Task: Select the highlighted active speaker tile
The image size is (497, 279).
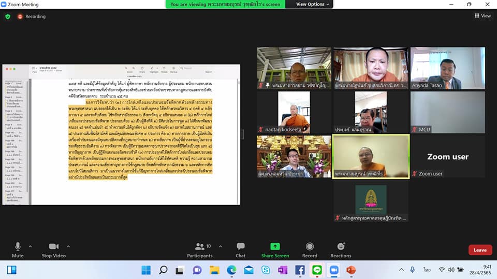Action: [x=371, y=157]
